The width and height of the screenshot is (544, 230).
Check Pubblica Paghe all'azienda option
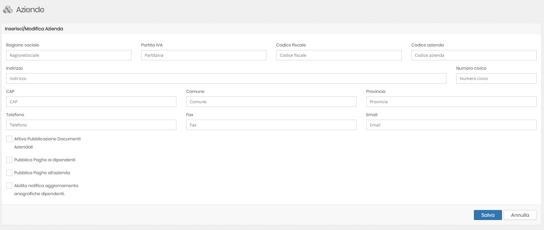click(9, 173)
